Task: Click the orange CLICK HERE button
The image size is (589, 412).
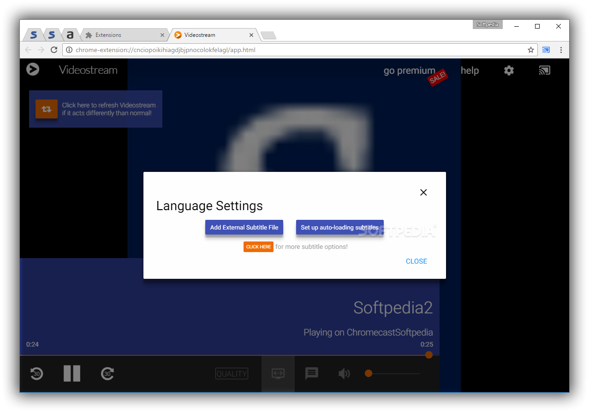Action: coord(258,247)
